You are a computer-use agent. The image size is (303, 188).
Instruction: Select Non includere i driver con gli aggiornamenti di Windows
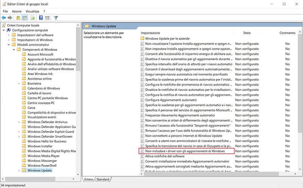coord(185,151)
